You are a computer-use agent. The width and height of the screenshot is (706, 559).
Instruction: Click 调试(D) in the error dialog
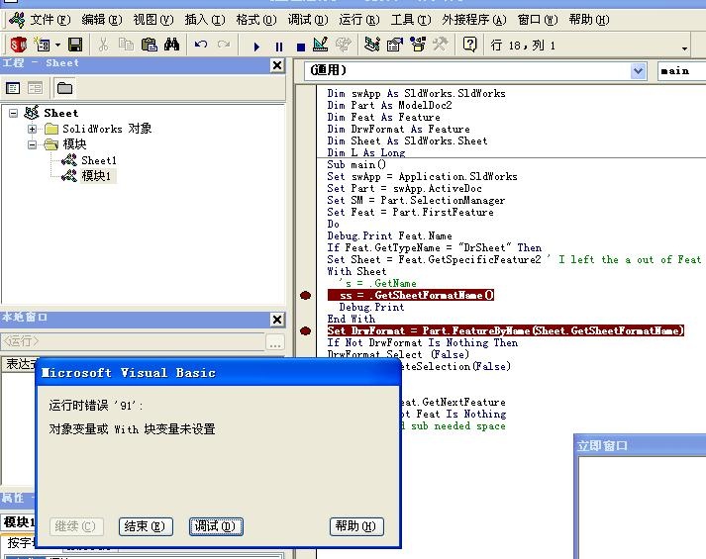tap(216, 526)
